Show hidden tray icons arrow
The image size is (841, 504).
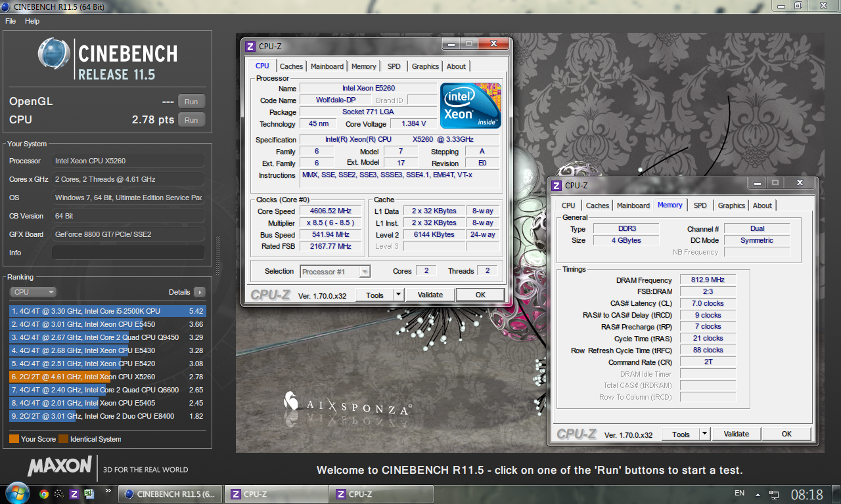pyautogui.click(x=758, y=494)
